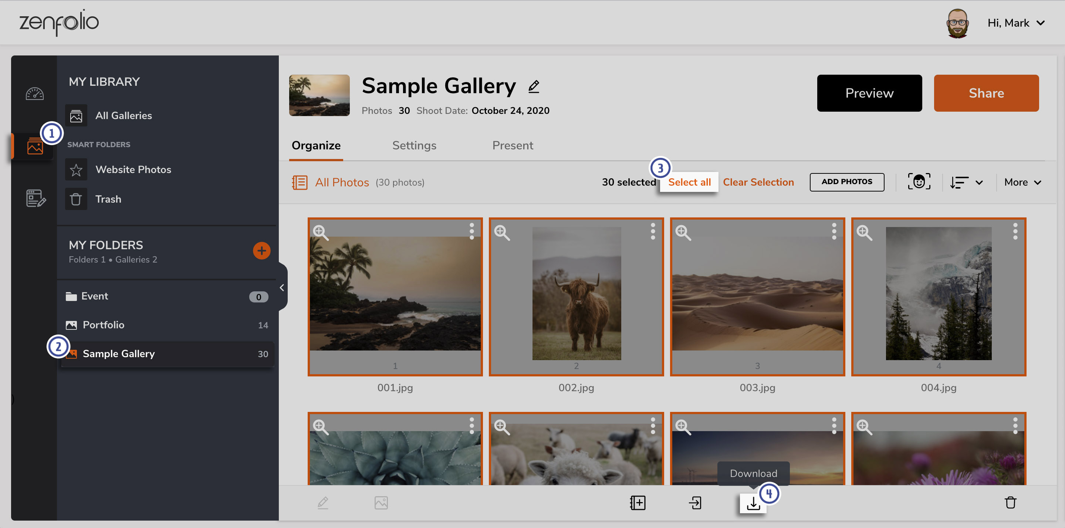Toggle selection of the highland cow photo
Viewport: 1065px width, 528px height.
coord(576,297)
